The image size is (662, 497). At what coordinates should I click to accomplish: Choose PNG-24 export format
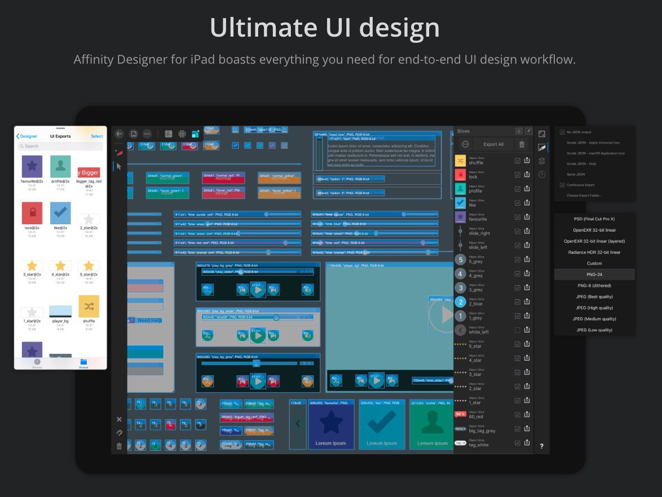point(594,274)
